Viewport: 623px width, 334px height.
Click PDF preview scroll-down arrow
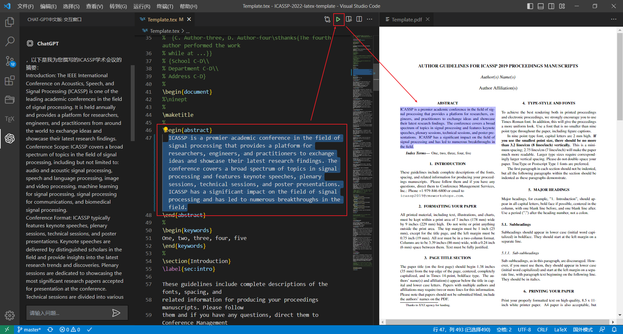point(620,315)
